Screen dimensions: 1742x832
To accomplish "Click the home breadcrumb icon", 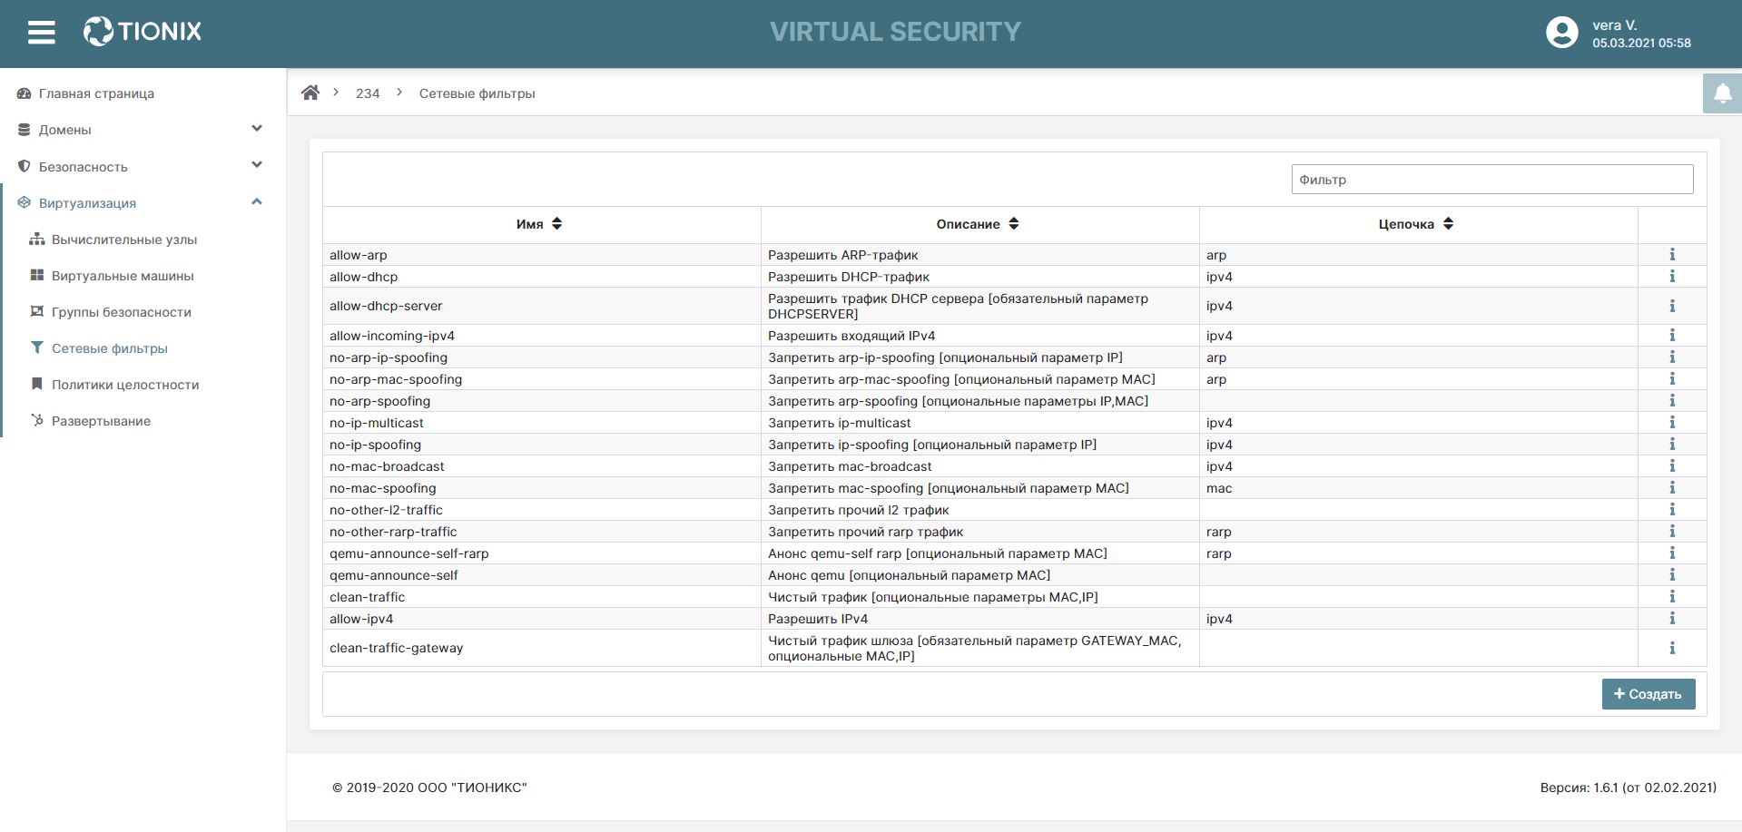I will [x=310, y=93].
